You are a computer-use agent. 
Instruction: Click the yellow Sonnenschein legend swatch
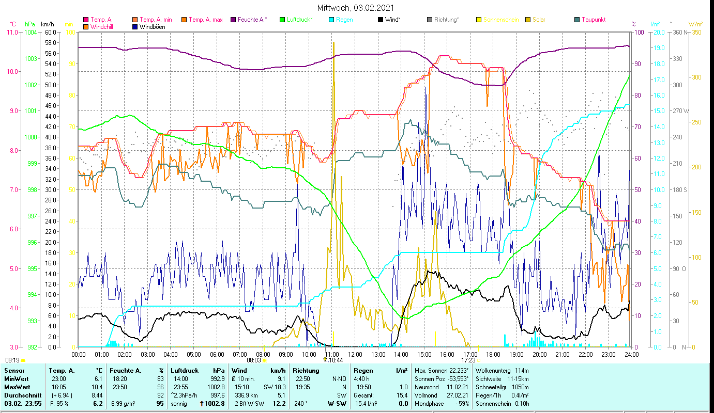478,20
